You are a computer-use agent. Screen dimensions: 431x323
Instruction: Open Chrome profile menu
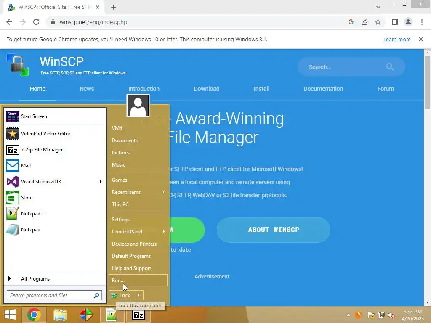408,22
